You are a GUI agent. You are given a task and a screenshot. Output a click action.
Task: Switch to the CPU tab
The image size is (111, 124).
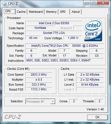pos(10,11)
